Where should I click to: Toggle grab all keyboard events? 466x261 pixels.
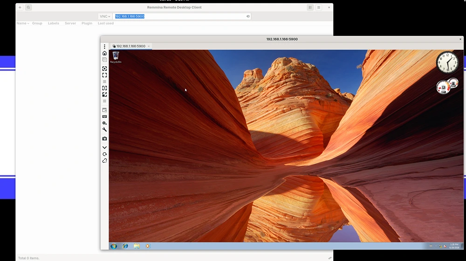(x=104, y=117)
